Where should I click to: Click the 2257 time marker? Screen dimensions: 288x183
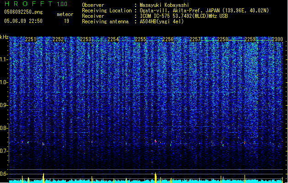pos(195,39)
